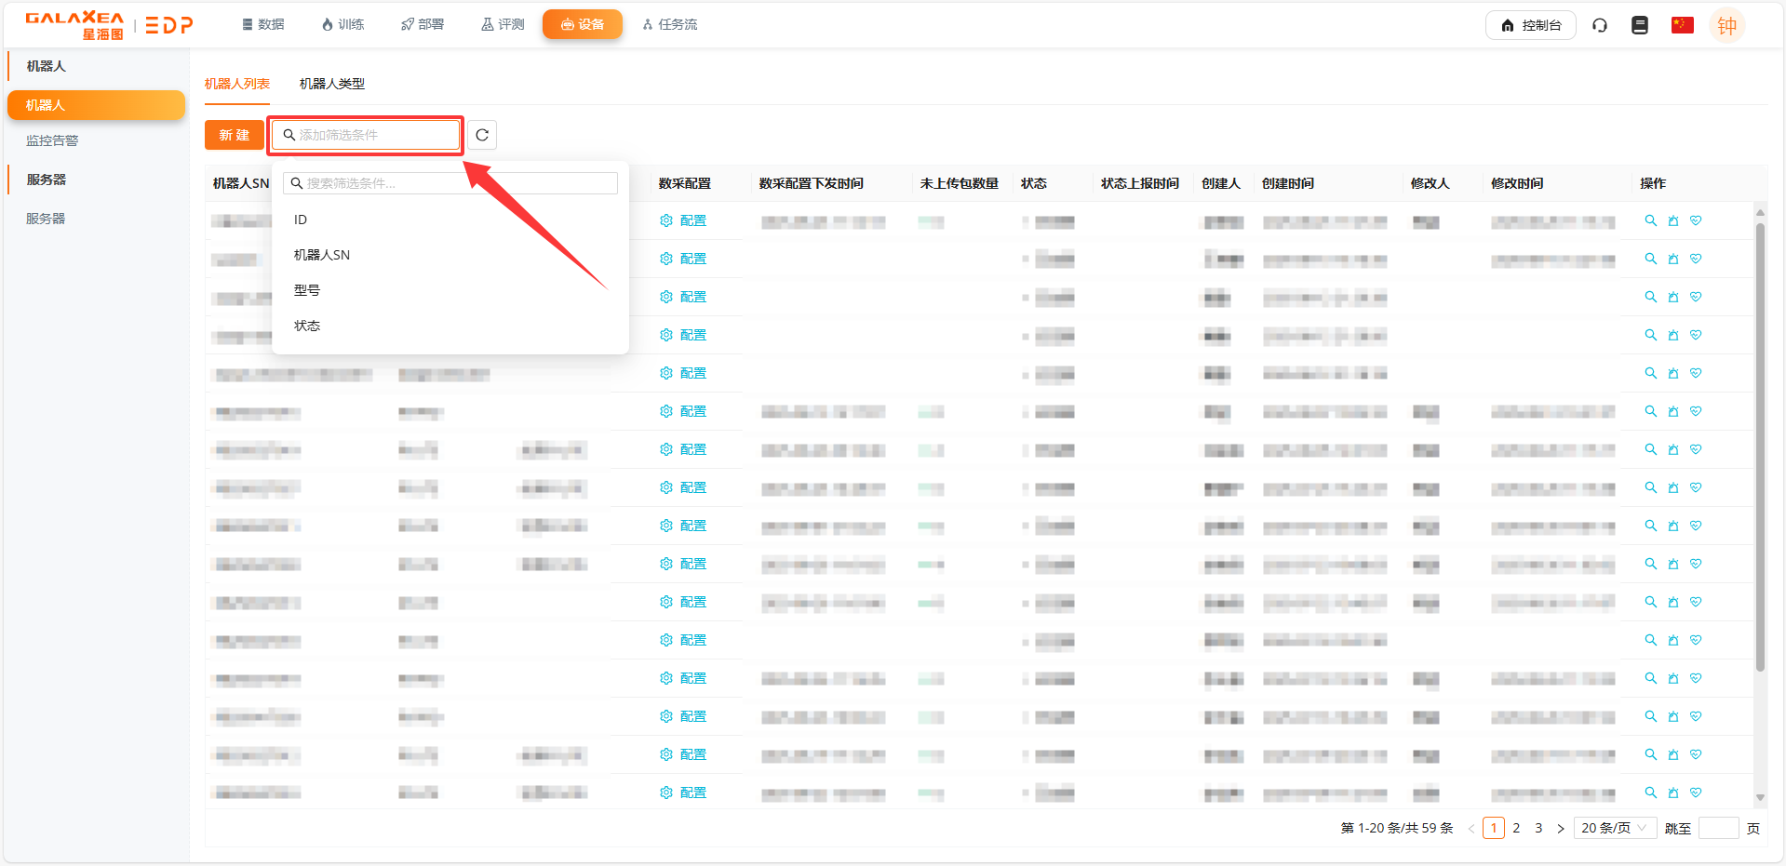Open the documentation book icon
This screenshot has width=1786, height=866.
pos(1640,25)
